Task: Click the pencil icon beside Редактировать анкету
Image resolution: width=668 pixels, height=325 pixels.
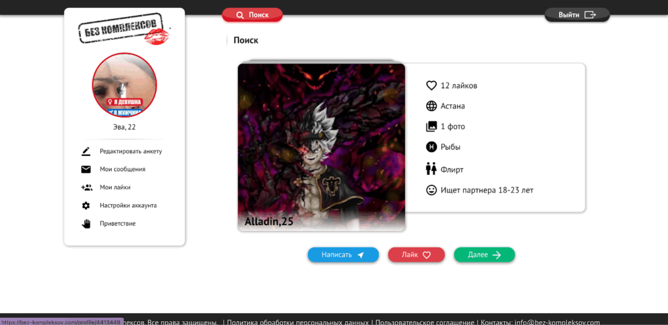Action: tap(86, 151)
